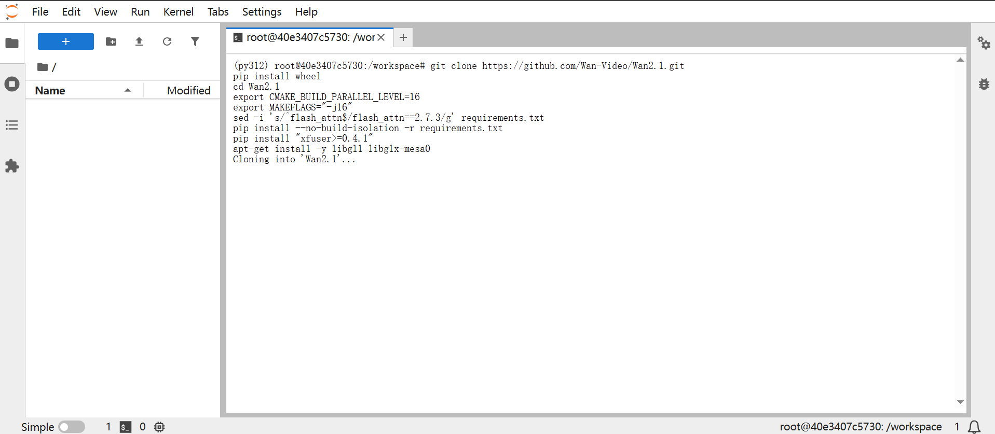Create a new folder
Viewport: 995px width, 434px height.
click(111, 41)
